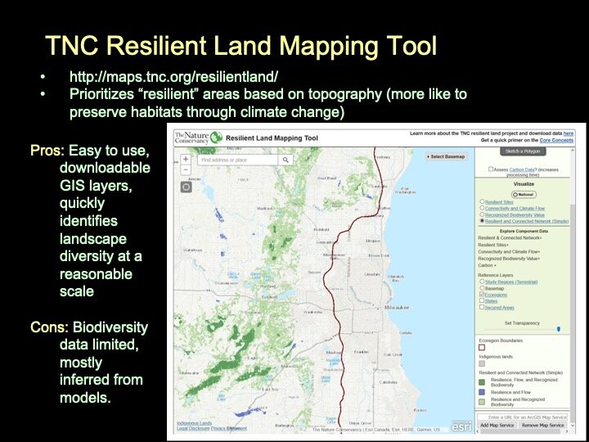Open the 'here' download data link
The height and width of the screenshot is (442, 589).
click(569, 133)
